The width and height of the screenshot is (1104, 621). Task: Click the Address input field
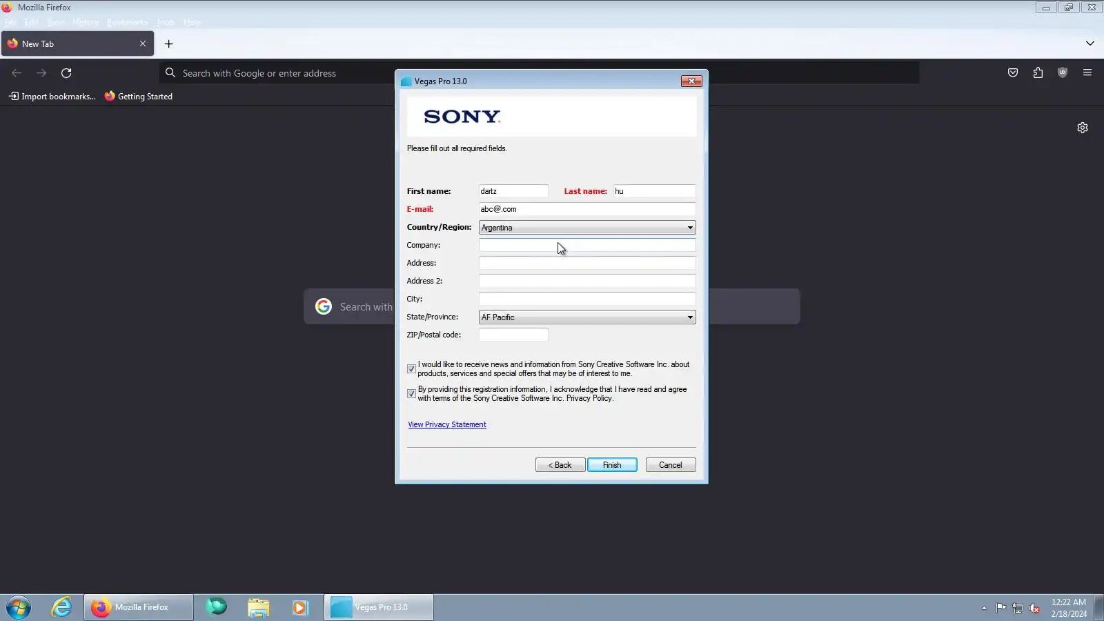(587, 263)
